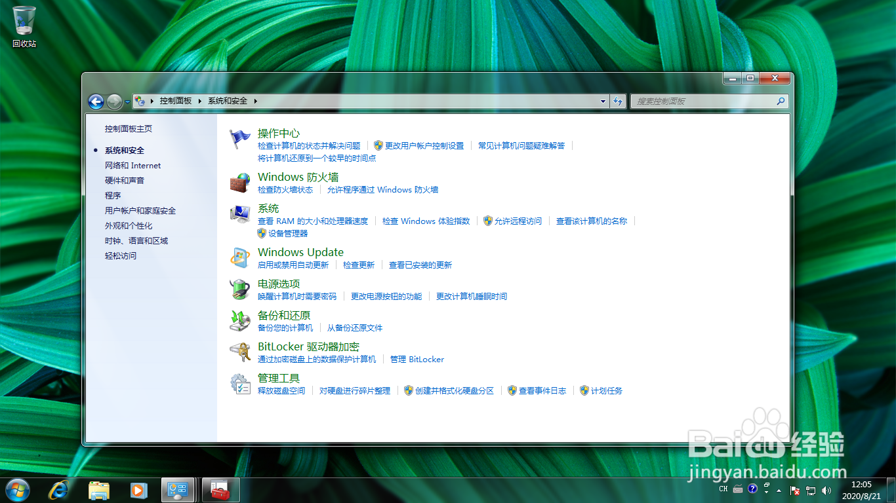This screenshot has width=896, height=503.
Task: Click the Action Center flag tray icon
Action: (795, 490)
